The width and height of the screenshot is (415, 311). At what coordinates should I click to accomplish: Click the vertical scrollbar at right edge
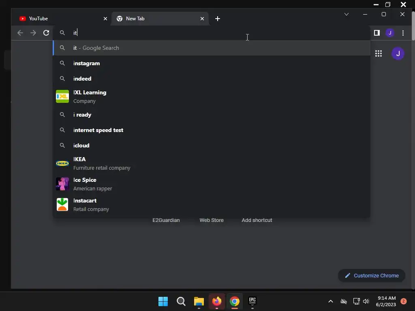(x=413, y=26)
